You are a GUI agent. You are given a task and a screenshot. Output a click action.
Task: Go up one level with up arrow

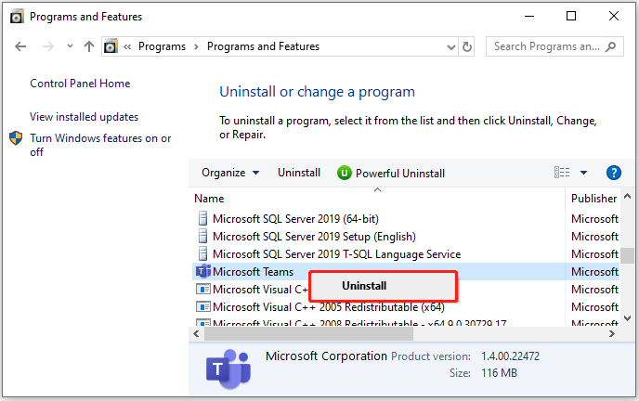[x=89, y=46]
